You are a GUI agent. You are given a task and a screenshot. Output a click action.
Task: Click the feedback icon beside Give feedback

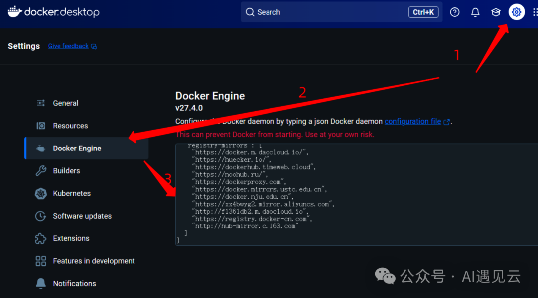point(94,47)
